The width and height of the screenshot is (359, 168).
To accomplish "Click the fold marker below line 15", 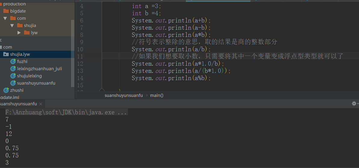I will pos(102,90).
